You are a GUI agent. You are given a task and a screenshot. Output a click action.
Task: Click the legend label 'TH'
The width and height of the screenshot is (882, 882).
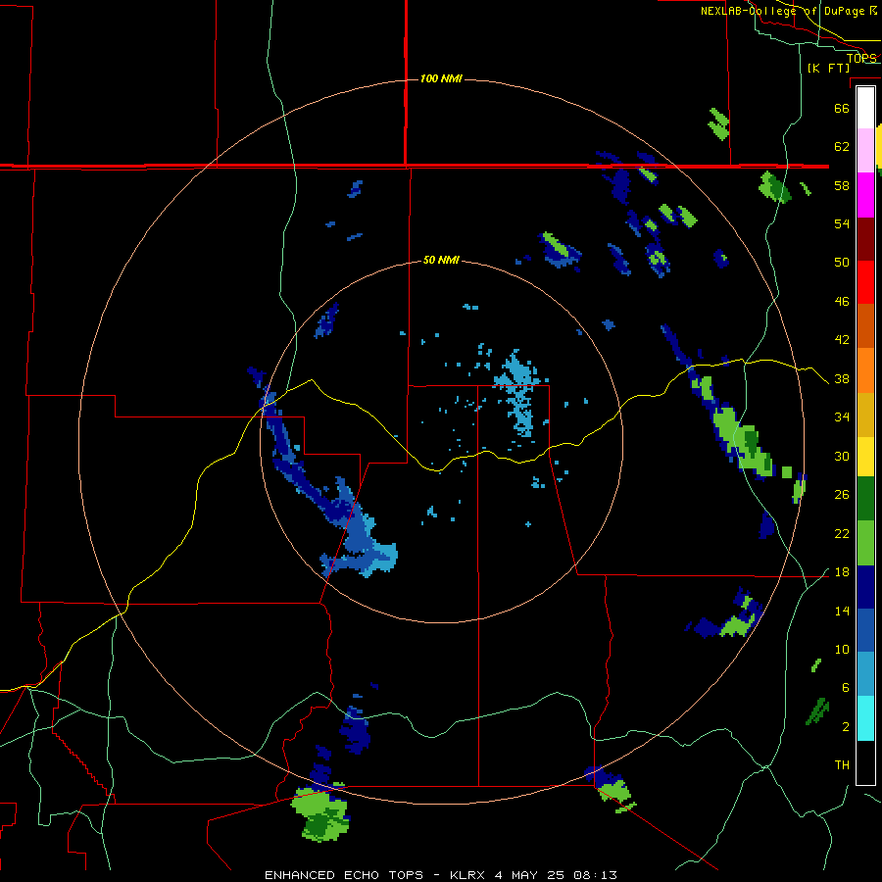[x=842, y=765]
